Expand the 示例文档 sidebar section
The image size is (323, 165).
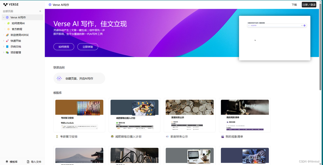point(4,47)
